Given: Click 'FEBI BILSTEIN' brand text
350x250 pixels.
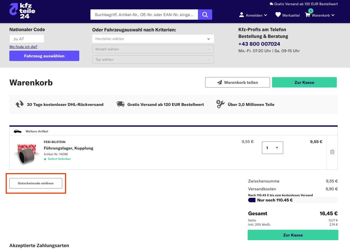Looking at the screenshot, I should click(54, 142).
